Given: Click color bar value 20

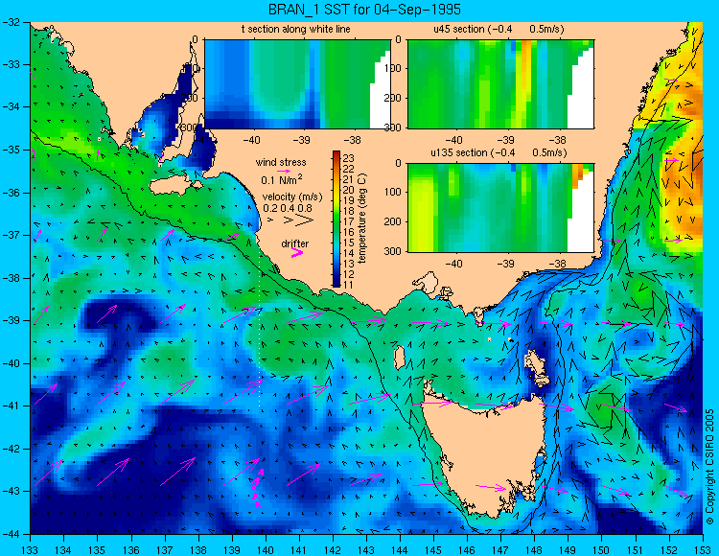Looking at the screenshot, I should tap(349, 190).
